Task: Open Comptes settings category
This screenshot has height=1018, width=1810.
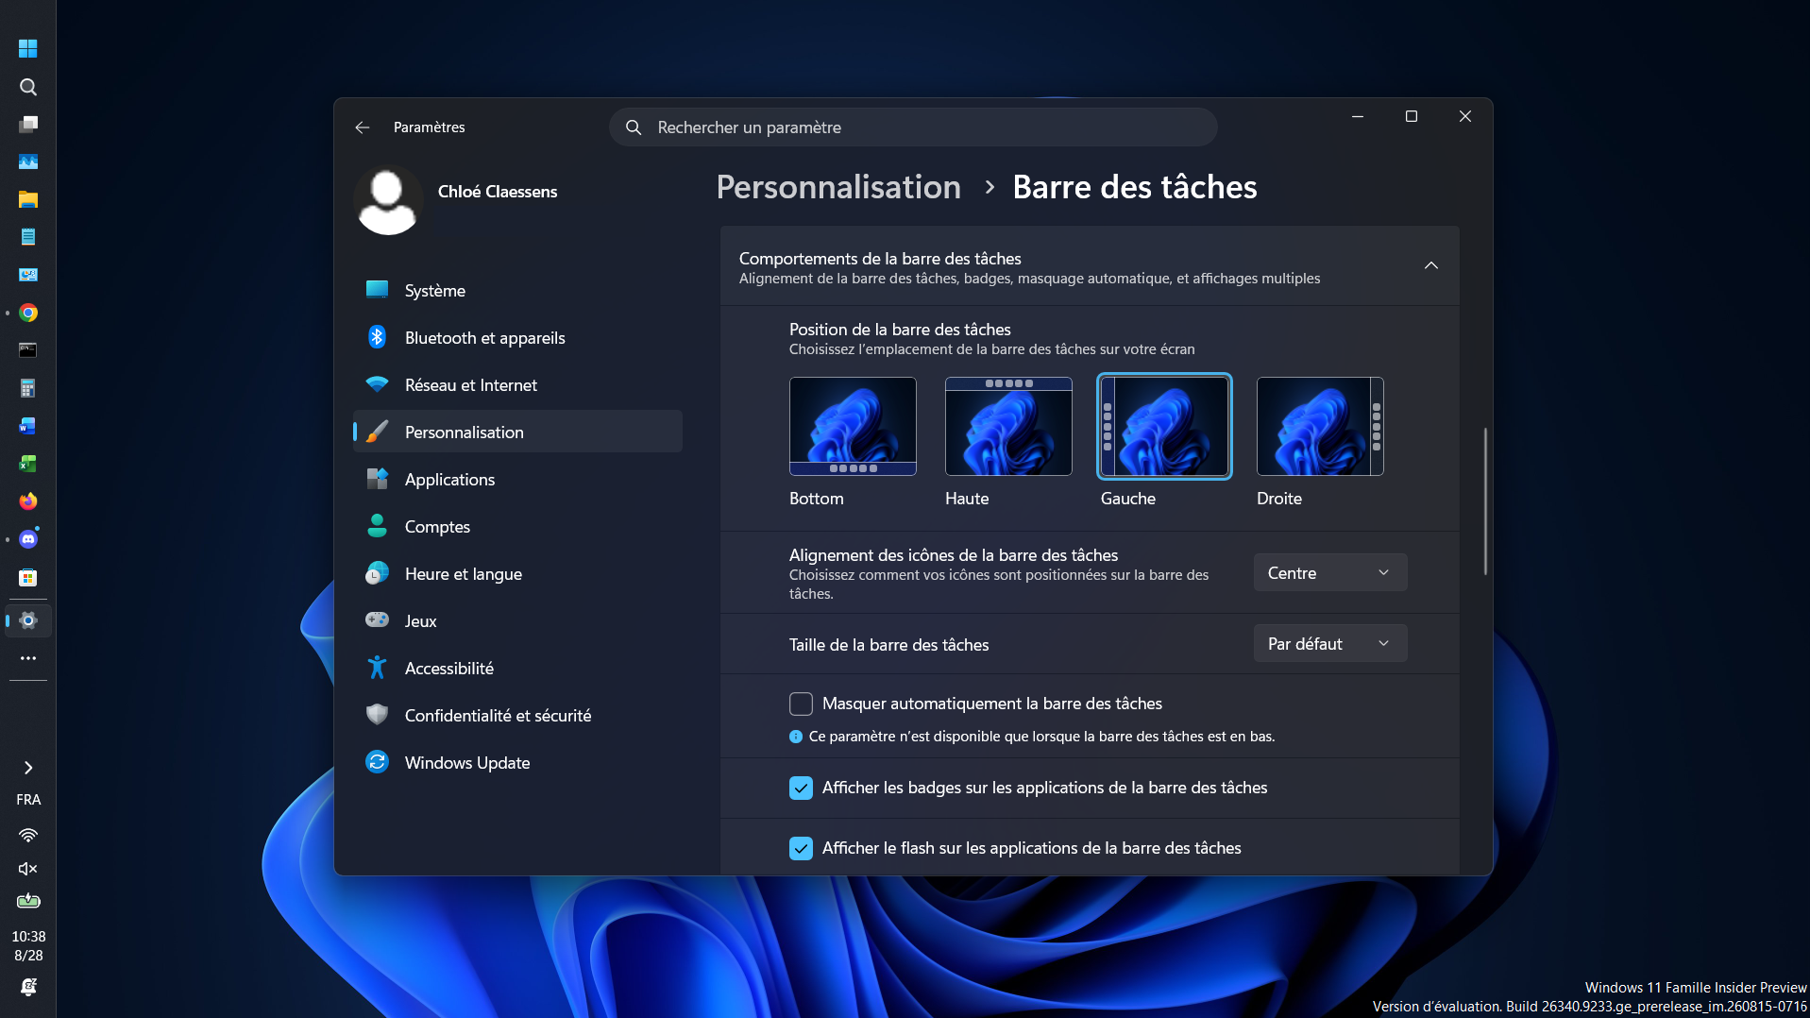Action: (517, 526)
